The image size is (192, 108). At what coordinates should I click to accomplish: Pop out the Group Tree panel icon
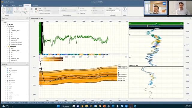pyautogui.click(x=27, y=64)
